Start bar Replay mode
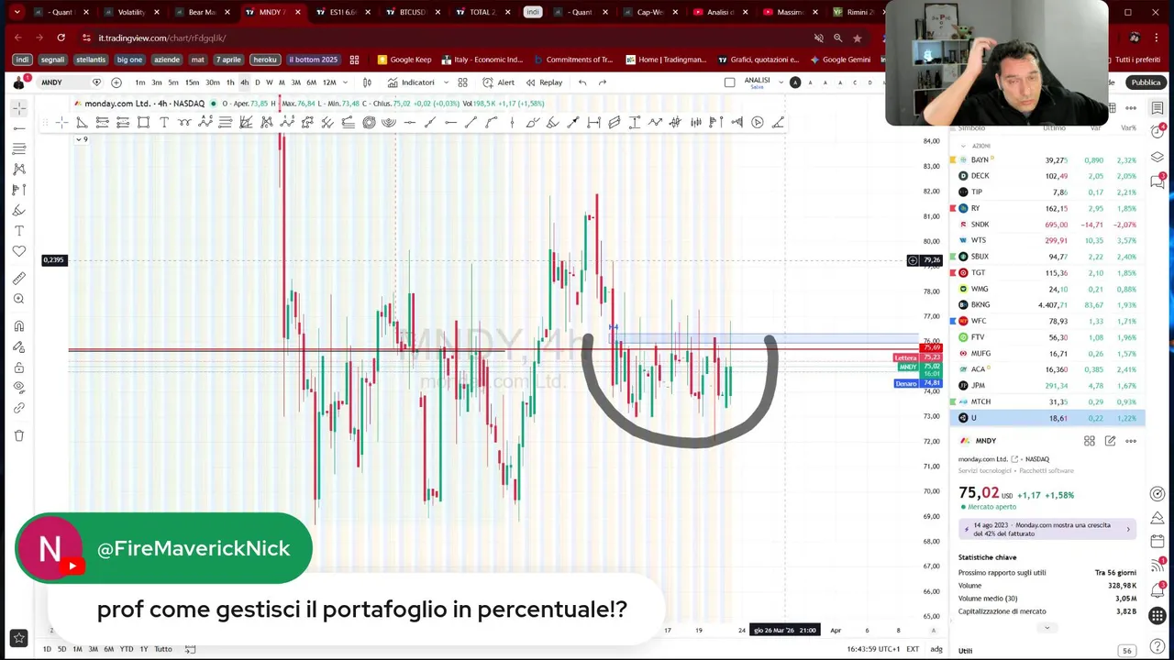This screenshot has height=660, width=1174. [x=544, y=82]
